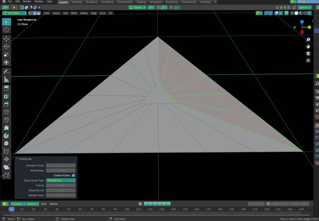This screenshot has height=221, width=319.
Task: Choose the Move tool
Action: click(6, 39)
